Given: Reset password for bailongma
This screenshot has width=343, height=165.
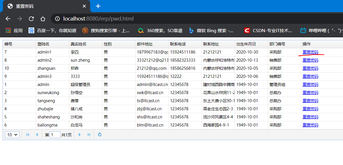Looking at the screenshot, I should (310, 125).
